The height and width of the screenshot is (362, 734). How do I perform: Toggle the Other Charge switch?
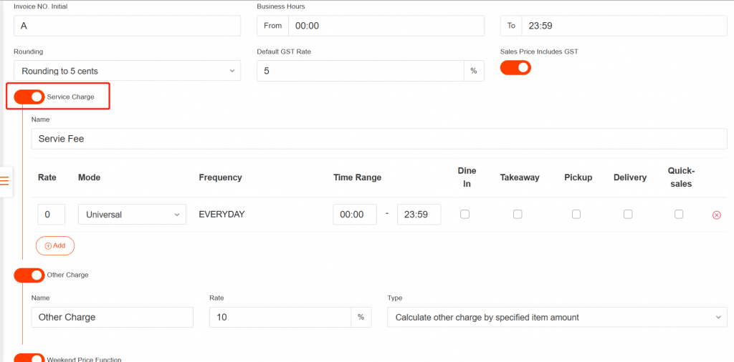[x=29, y=275]
